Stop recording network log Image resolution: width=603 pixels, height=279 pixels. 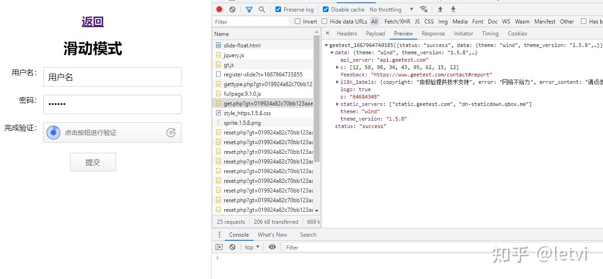[219, 9]
